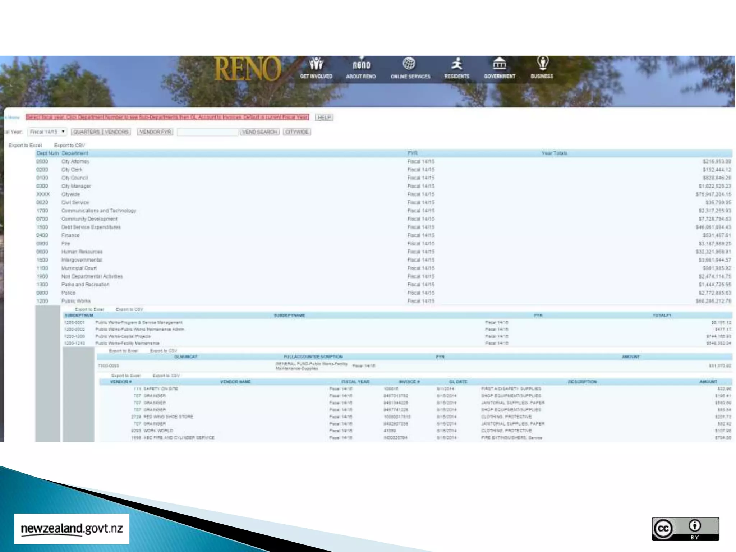This screenshot has height=552, width=736.
Task: Click the Online Services globe icon
Action: (x=409, y=64)
